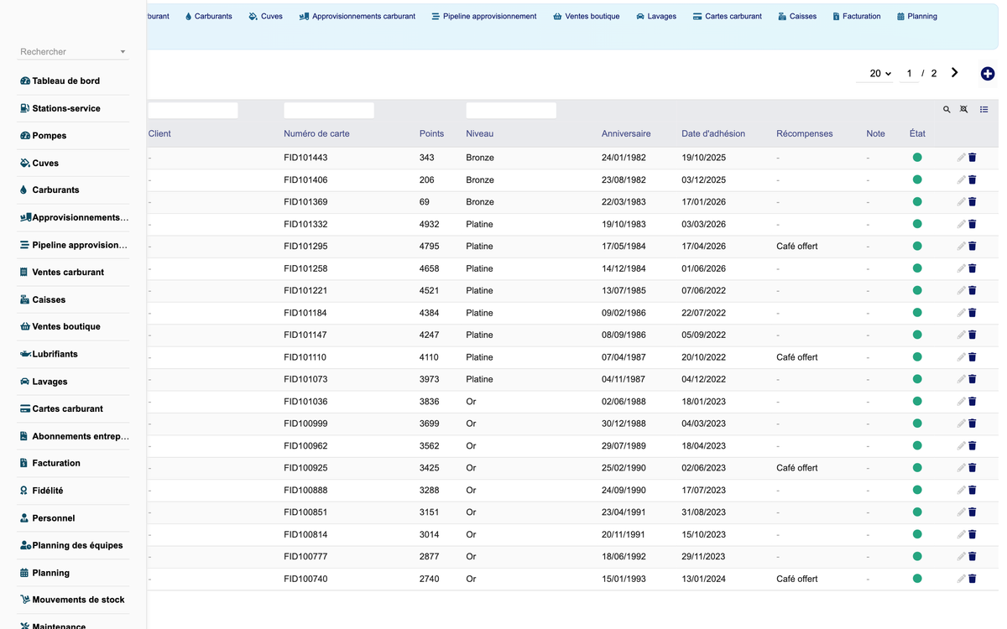This screenshot has height=629, width=1007.
Task: Open Abonnements entreprise sidebar item
Action: tap(75, 436)
